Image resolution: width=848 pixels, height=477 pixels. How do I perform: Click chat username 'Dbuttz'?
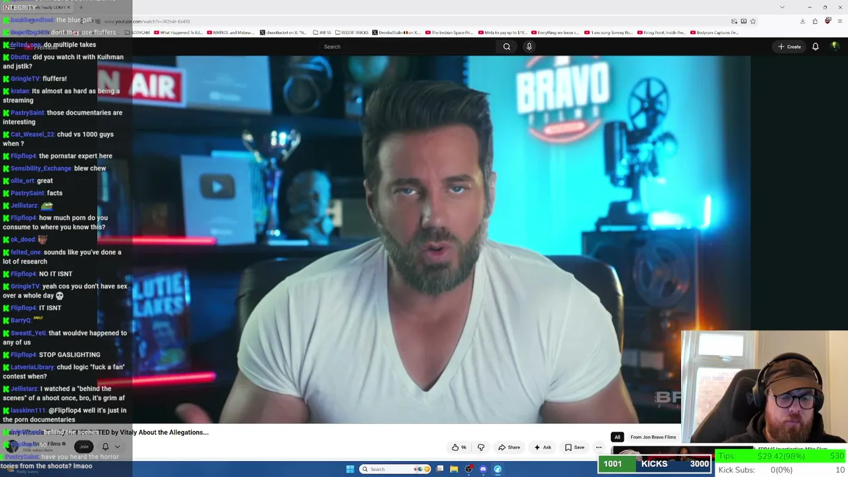tap(20, 57)
